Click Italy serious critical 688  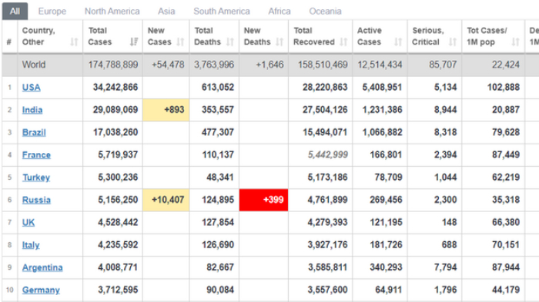point(450,244)
